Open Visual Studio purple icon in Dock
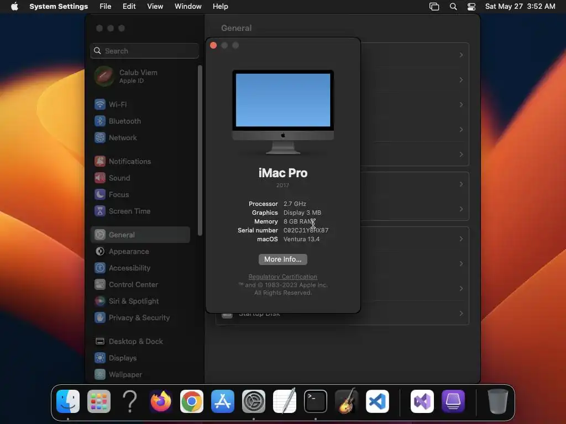This screenshot has height=424, width=566. point(422,401)
